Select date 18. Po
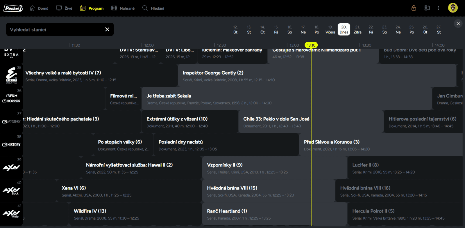Viewport: 465px width, 228px height. (317, 29)
